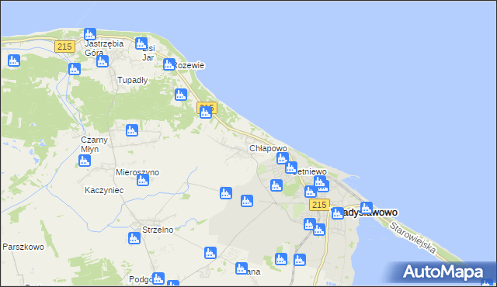Select the Starowiejska street label

click(412, 237)
